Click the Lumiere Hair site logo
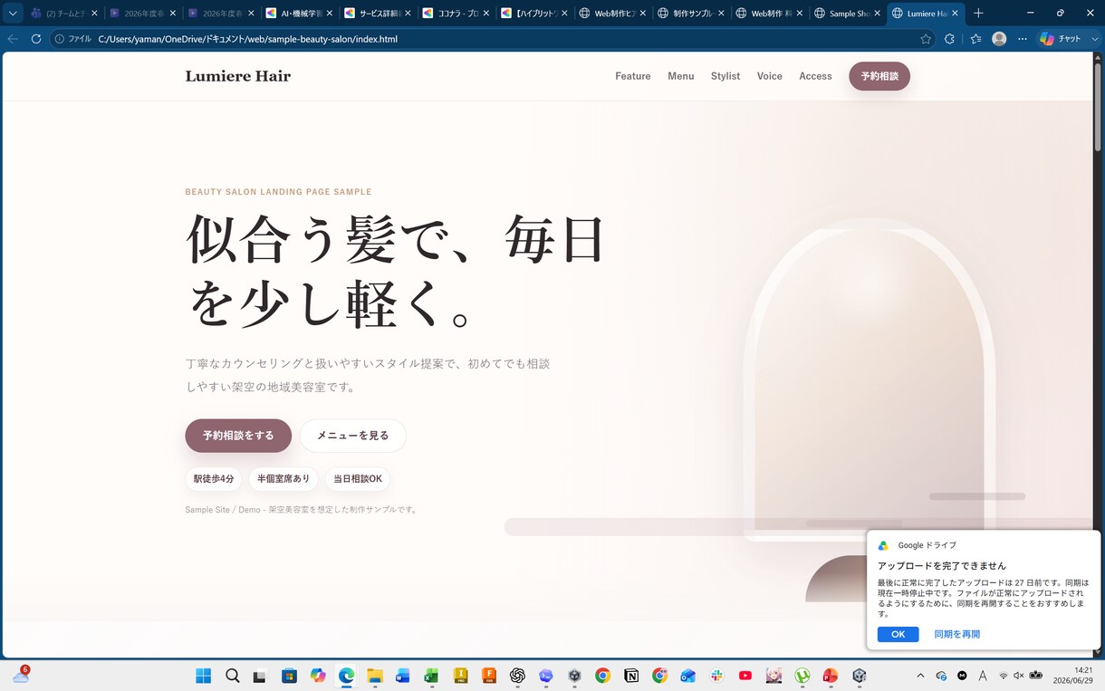This screenshot has height=691, width=1105. 238,76
